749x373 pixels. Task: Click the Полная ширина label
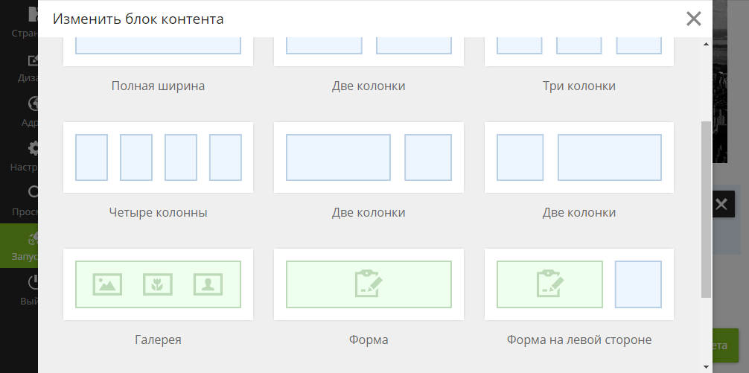click(x=158, y=86)
